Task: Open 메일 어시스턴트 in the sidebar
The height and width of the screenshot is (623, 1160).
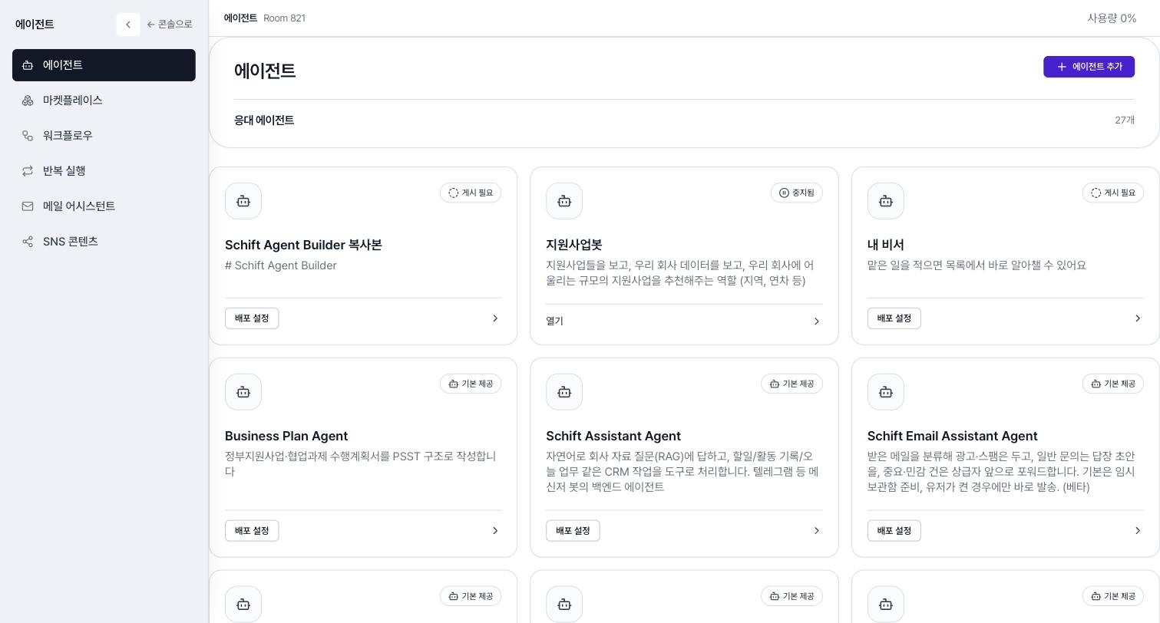Action: [104, 206]
